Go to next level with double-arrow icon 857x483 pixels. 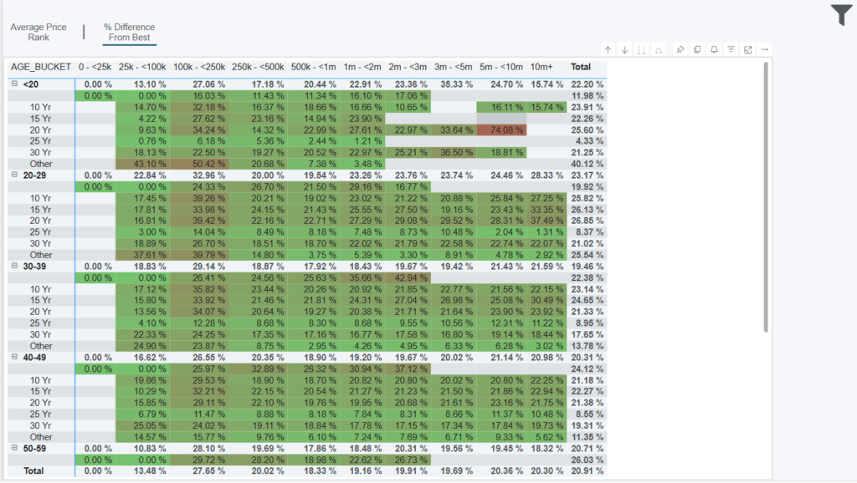[642, 50]
